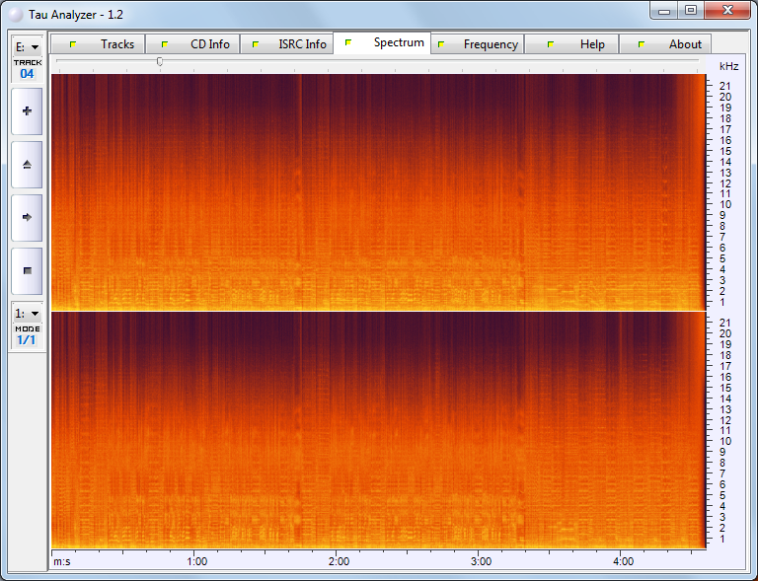Image resolution: width=758 pixels, height=581 pixels.
Task: Click the plus button in the sidebar
Action: click(x=27, y=111)
